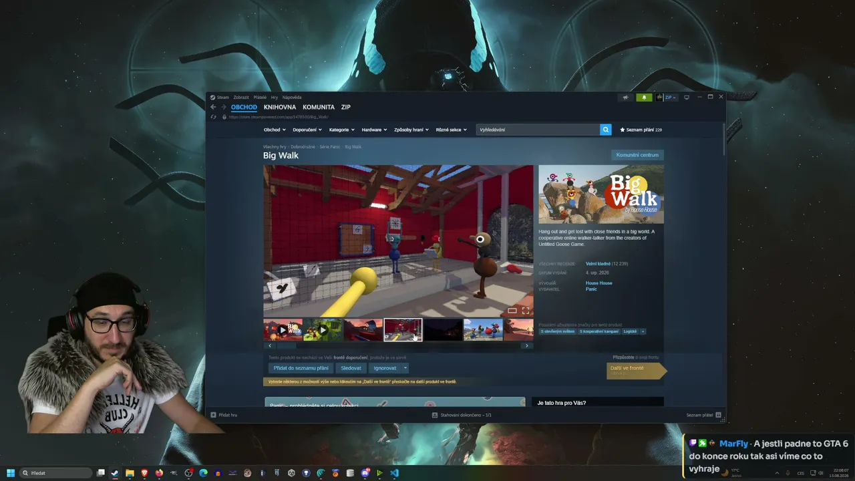Click the Steam icon in the taskbar

pos(115,473)
